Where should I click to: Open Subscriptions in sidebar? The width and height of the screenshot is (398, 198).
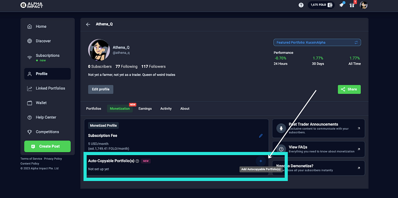click(x=47, y=58)
